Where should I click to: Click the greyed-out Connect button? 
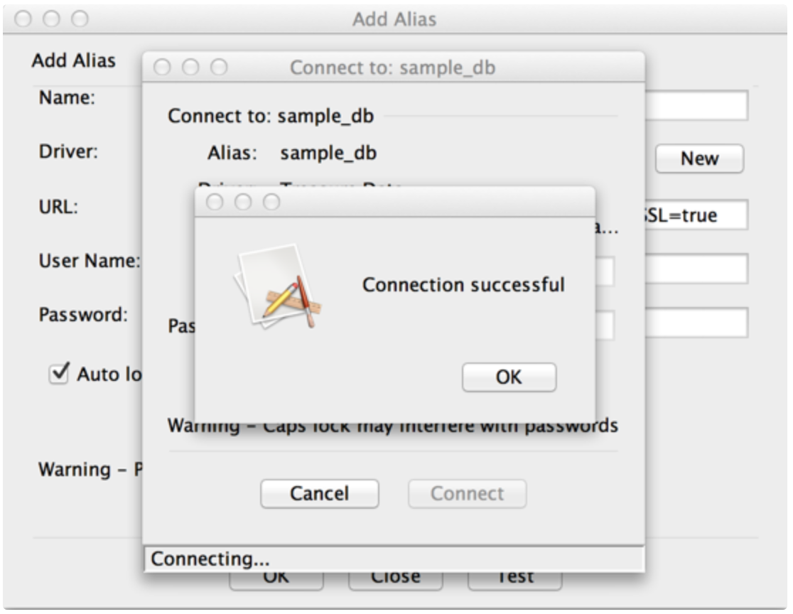tap(467, 494)
